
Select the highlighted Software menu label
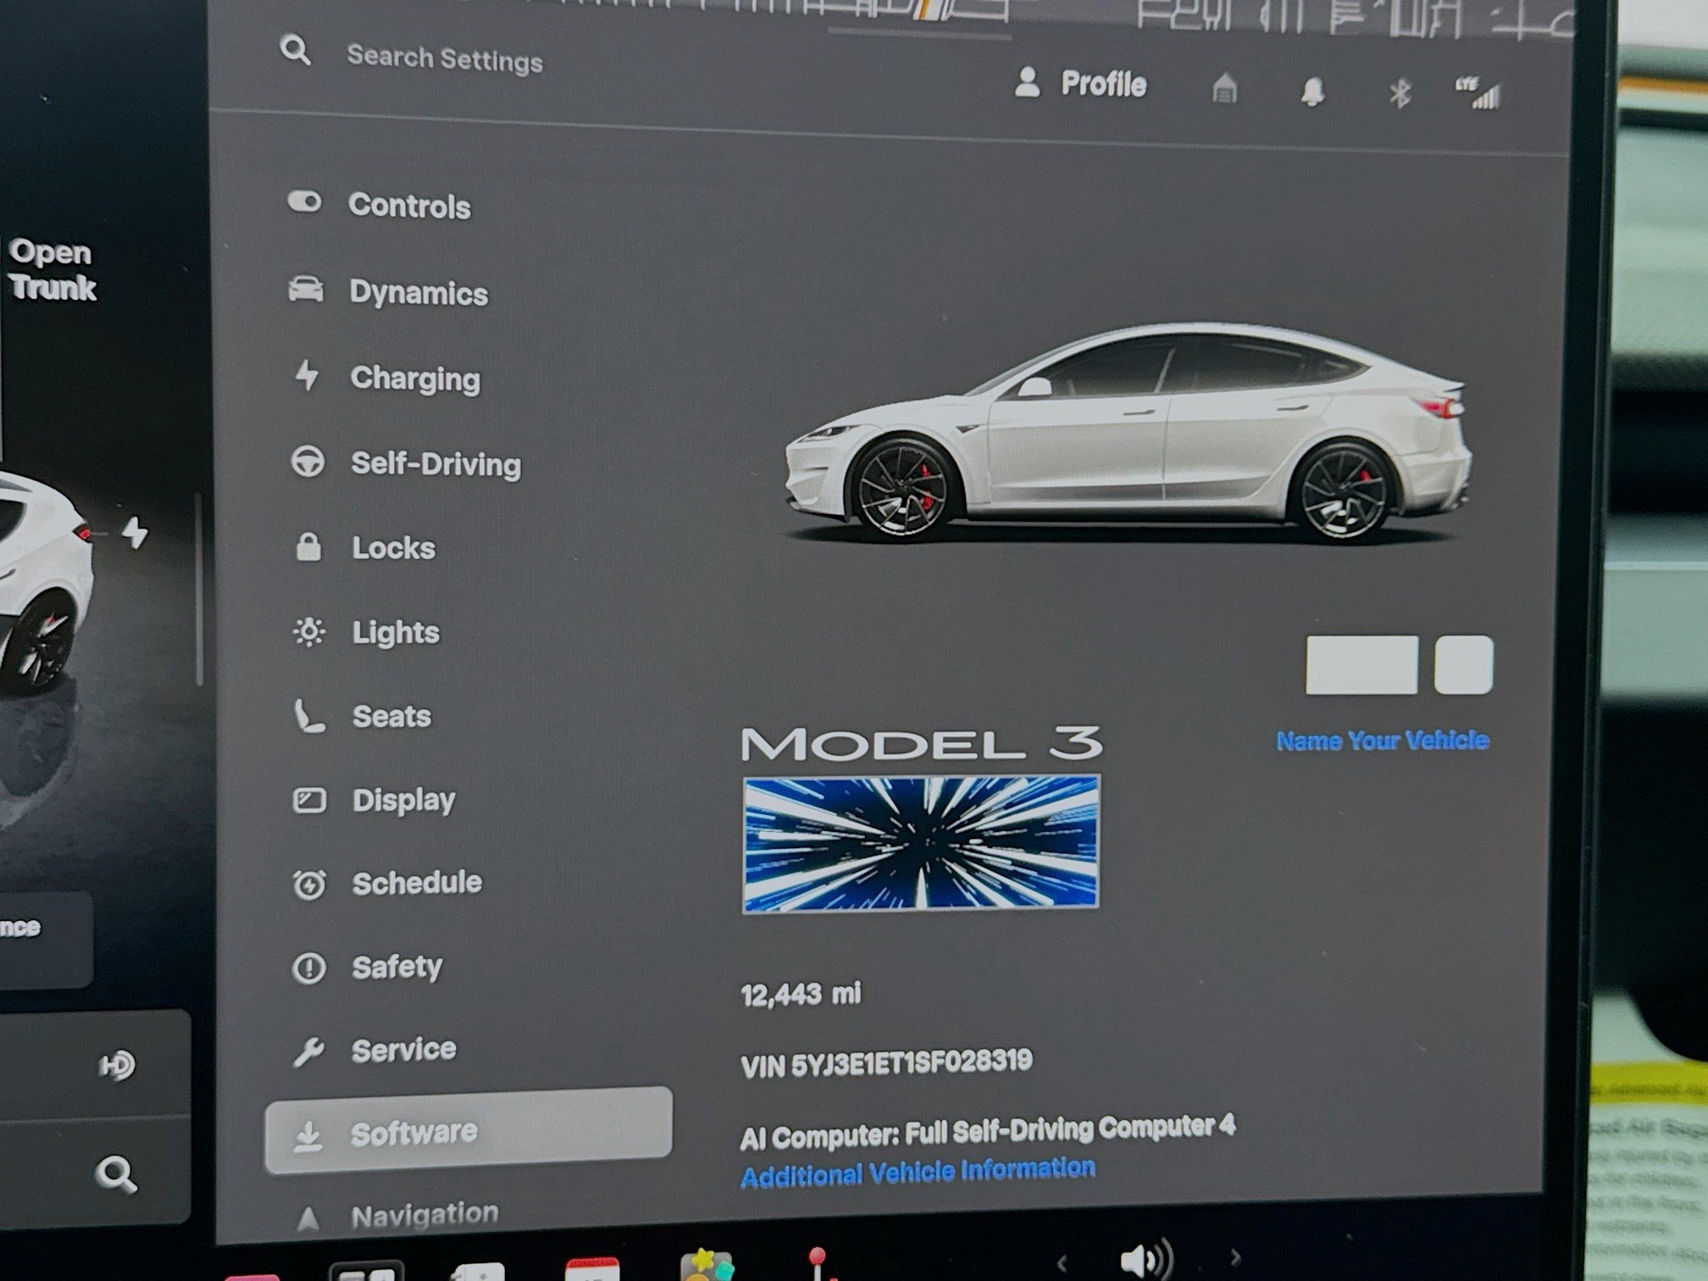tap(413, 1133)
